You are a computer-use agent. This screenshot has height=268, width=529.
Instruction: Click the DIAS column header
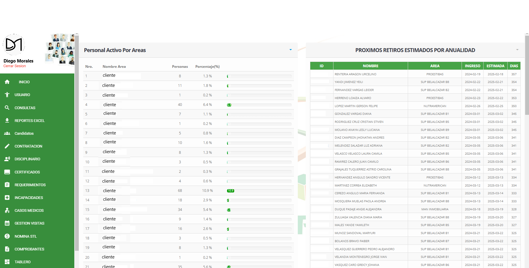click(514, 66)
